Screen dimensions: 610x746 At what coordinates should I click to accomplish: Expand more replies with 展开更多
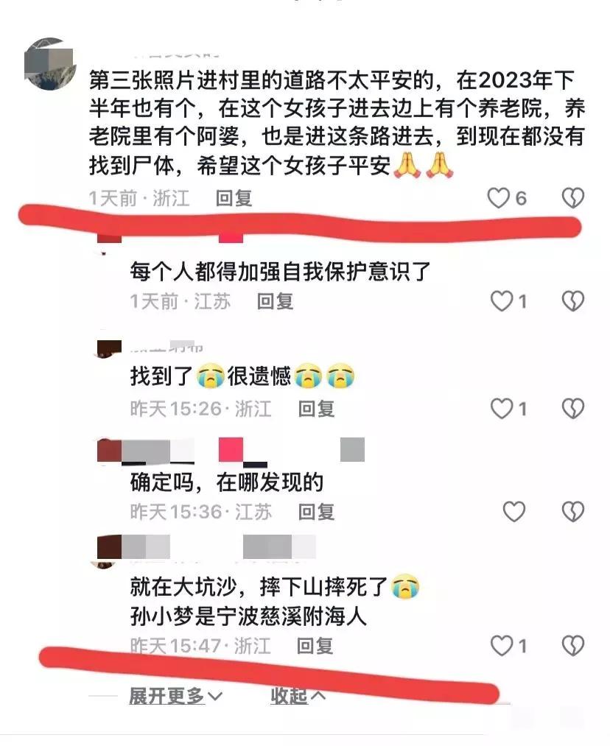click(175, 696)
